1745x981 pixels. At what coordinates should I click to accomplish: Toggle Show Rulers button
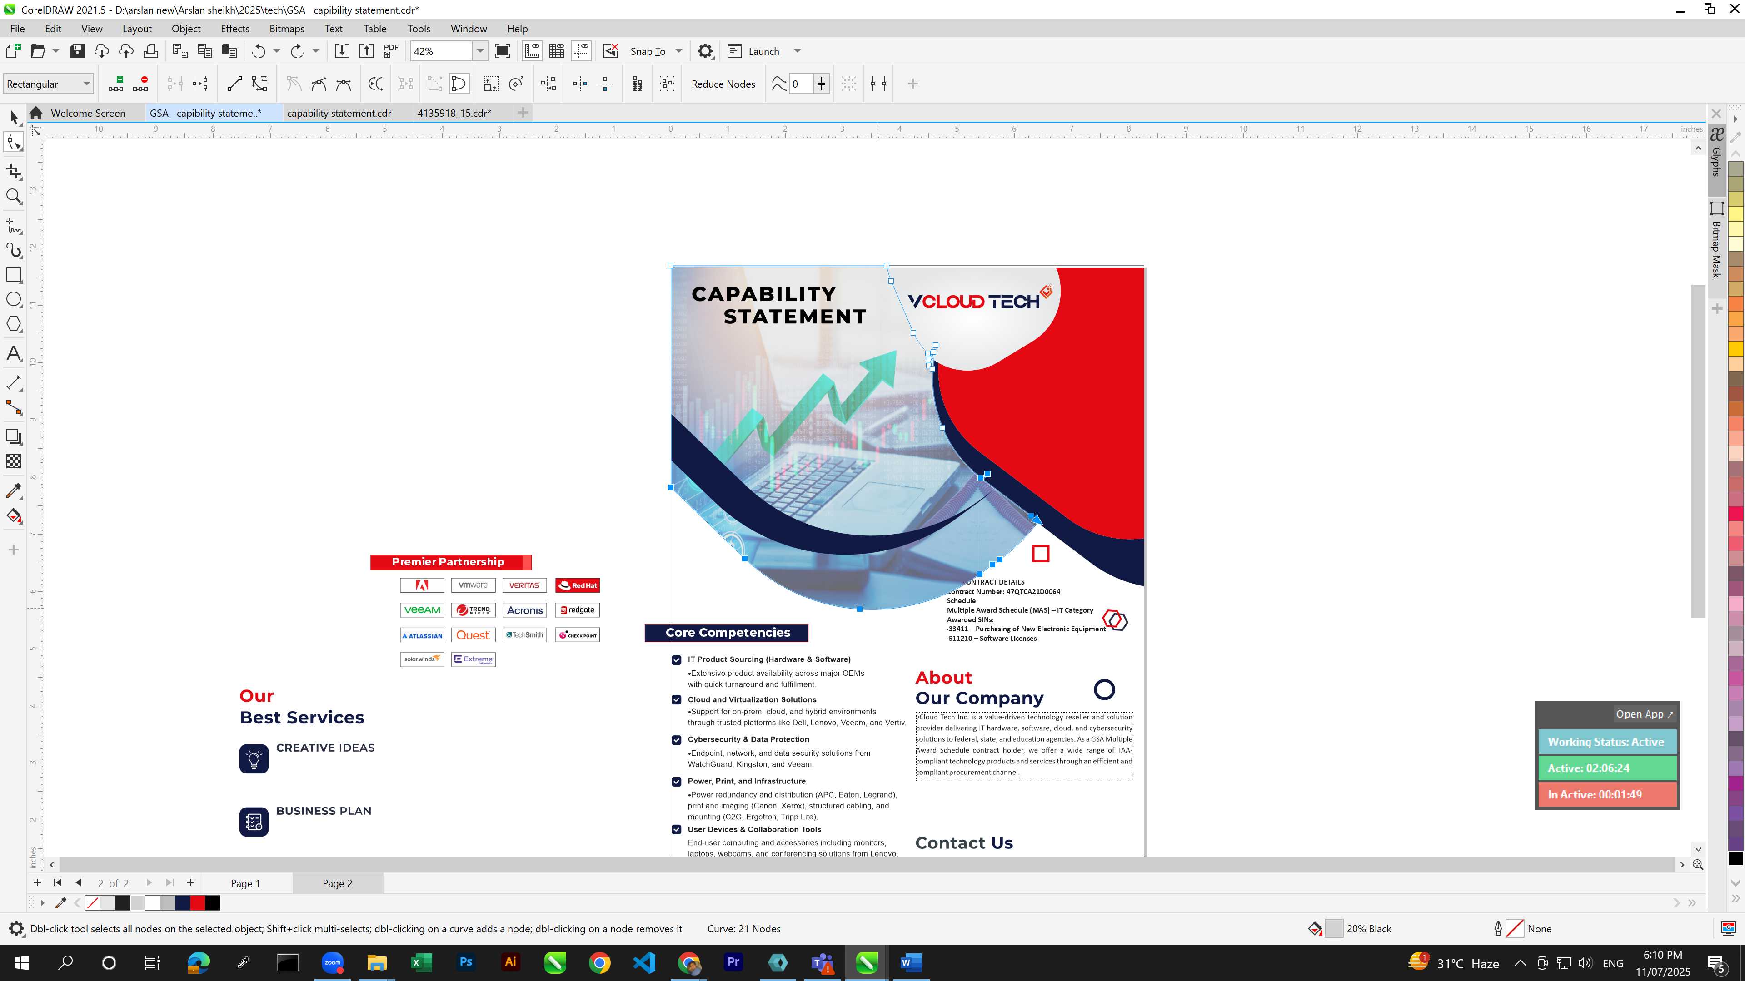tap(532, 51)
